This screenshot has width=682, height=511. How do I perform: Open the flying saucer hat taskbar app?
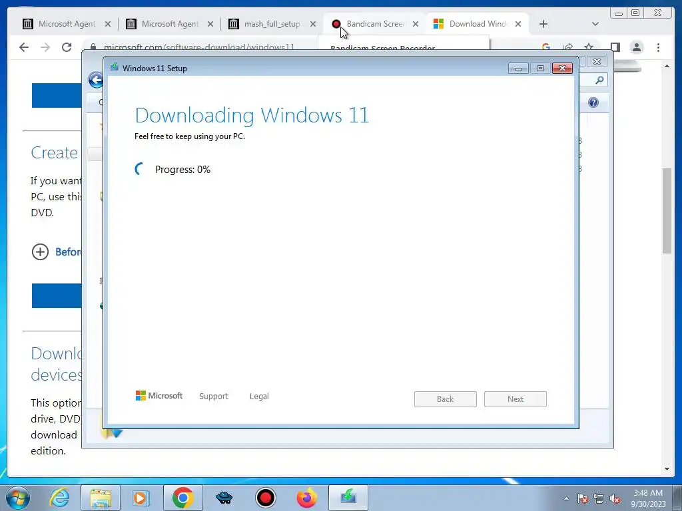(x=224, y=498)
